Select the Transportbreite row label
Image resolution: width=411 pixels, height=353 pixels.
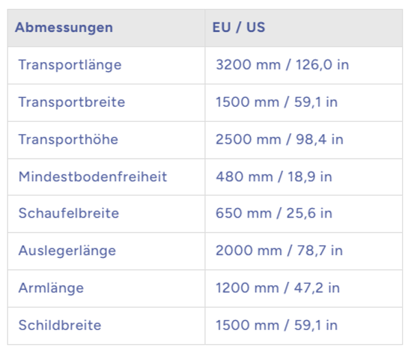[x=71, y=103]
